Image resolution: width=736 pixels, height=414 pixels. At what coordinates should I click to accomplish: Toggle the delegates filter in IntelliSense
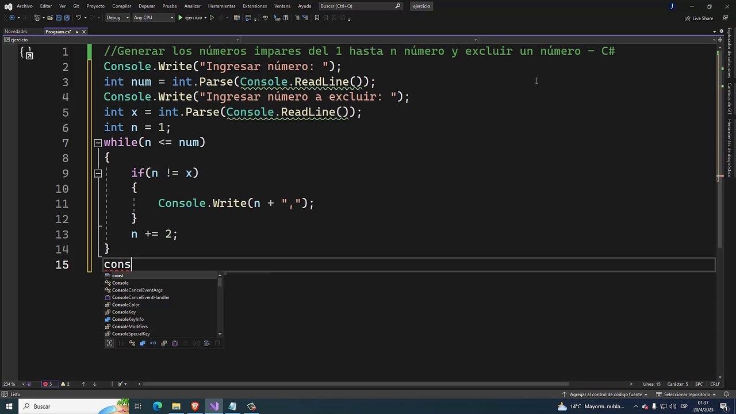(x=175, y=343)
